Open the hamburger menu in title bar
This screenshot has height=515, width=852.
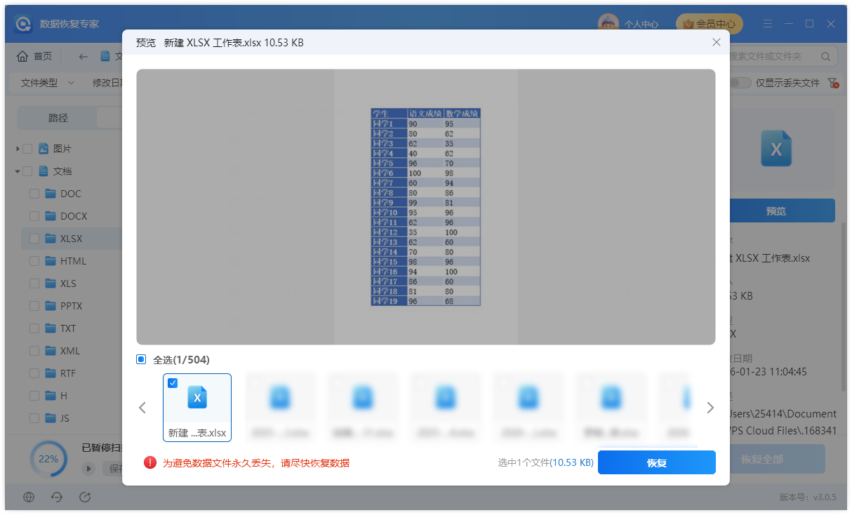coord(769,24)
